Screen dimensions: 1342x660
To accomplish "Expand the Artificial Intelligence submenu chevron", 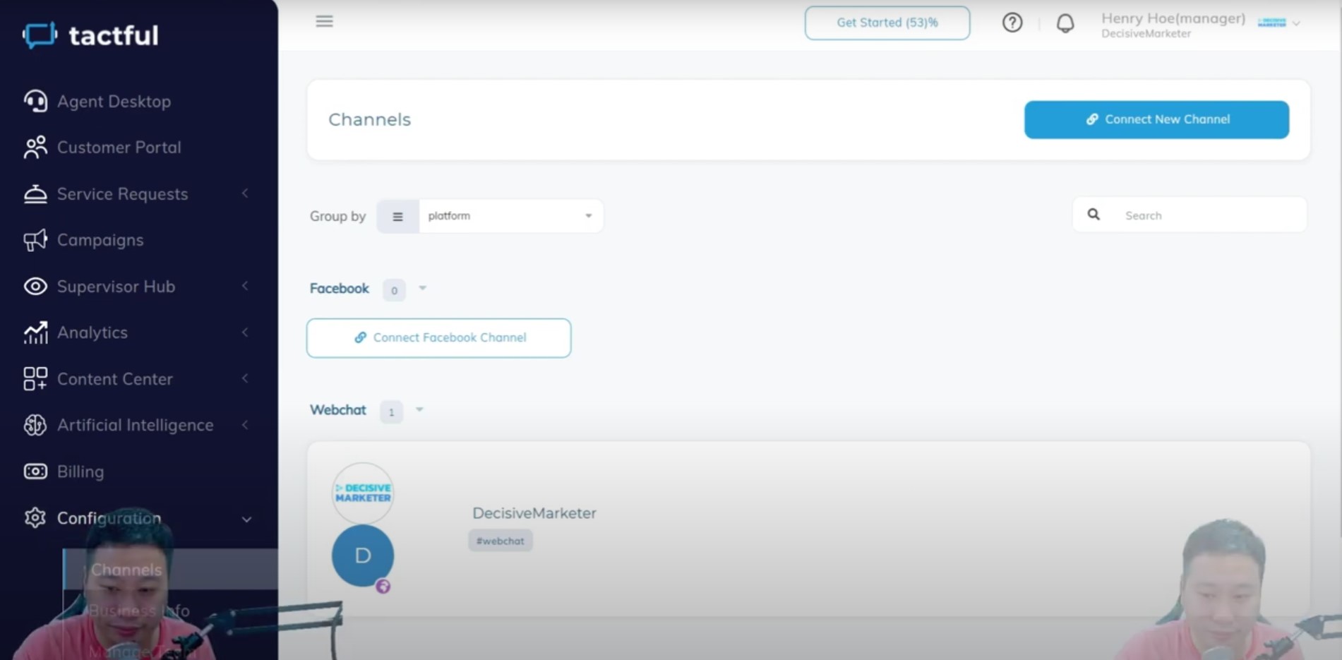I will [245, 425].
